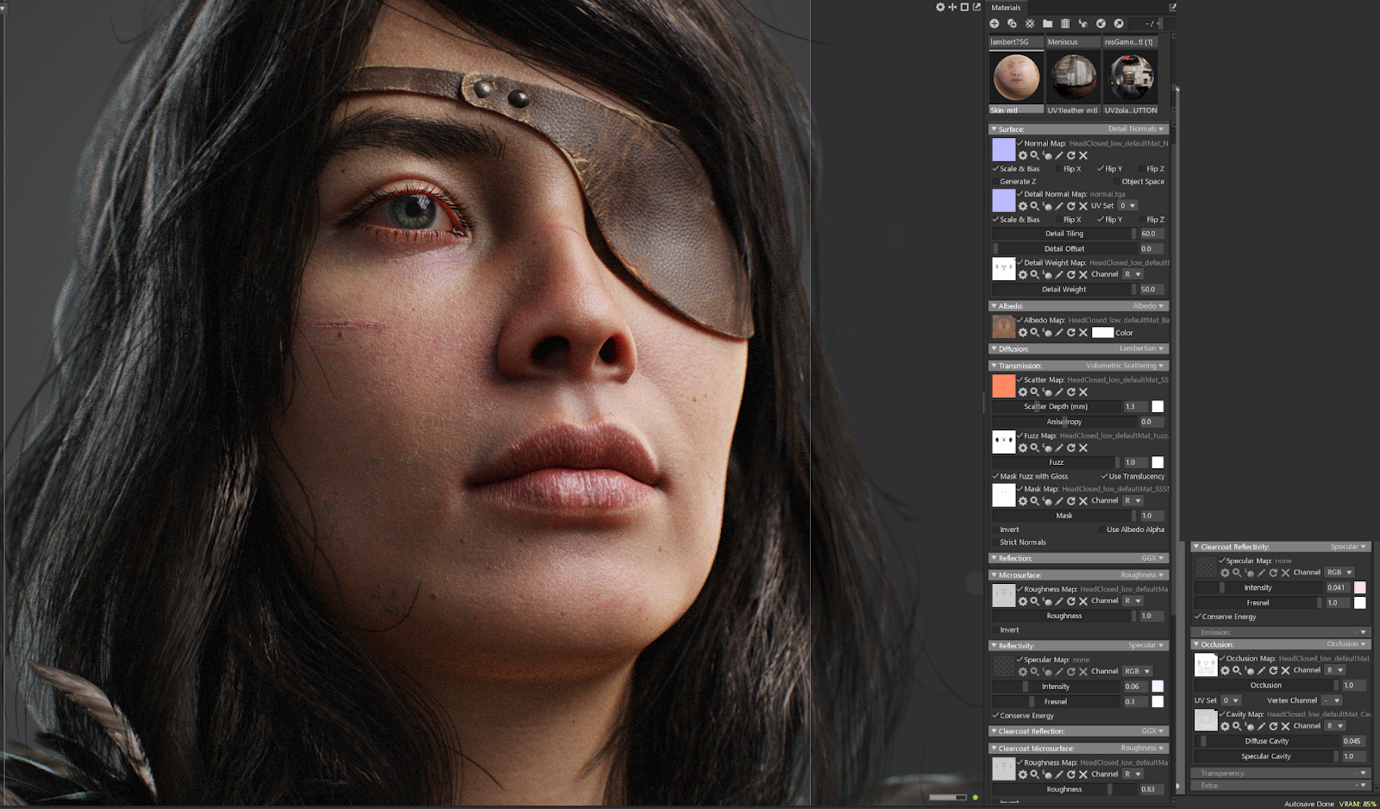Enable Strict Normals checkbox
The height and width of the screenshot is (809, 1380).
995,542
